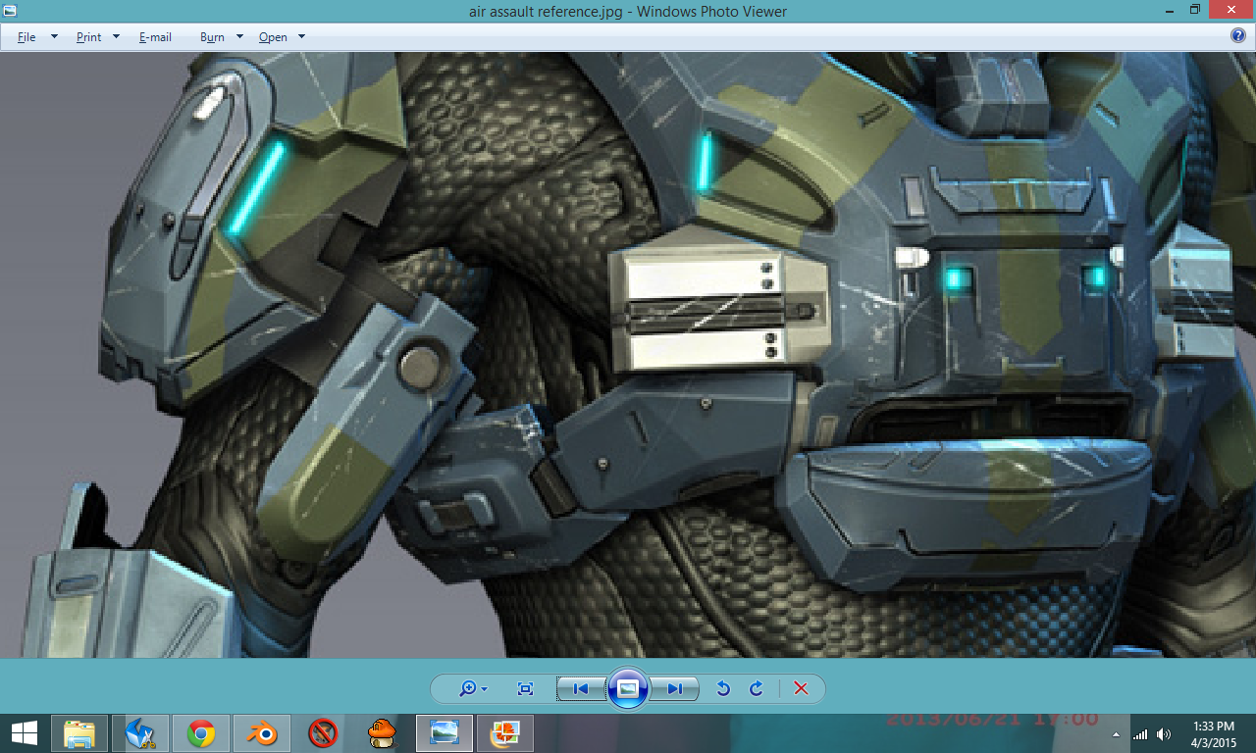Show hidden system tray icons
This screenshot has height=753, width=1256.
coord(1116,734)
